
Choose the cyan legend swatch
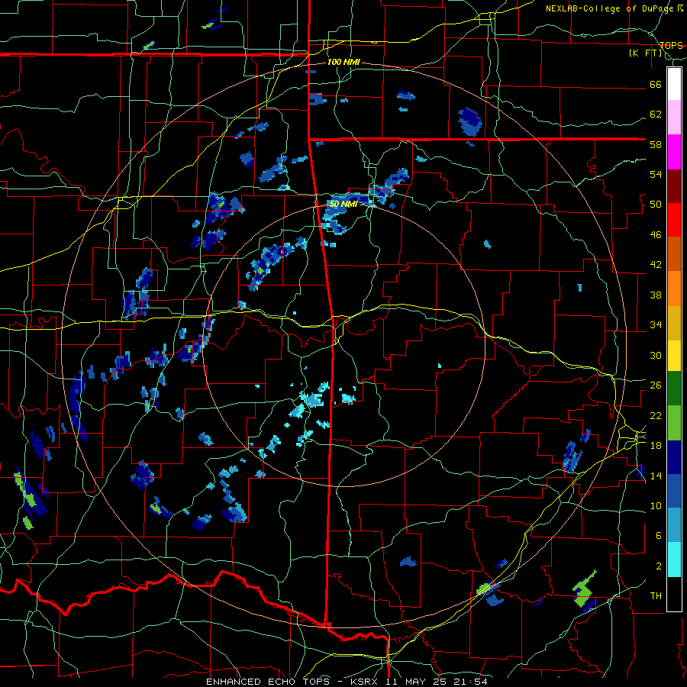[674, 560]
